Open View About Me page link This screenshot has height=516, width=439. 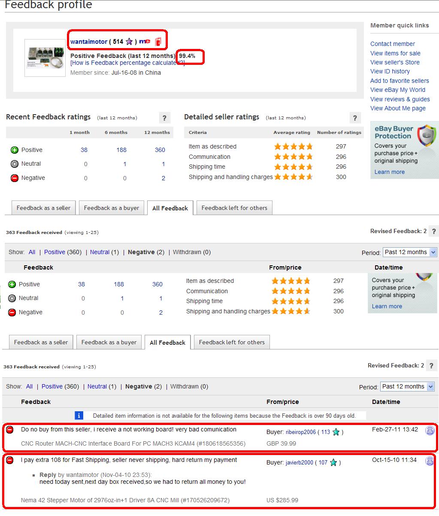point(398,108)
